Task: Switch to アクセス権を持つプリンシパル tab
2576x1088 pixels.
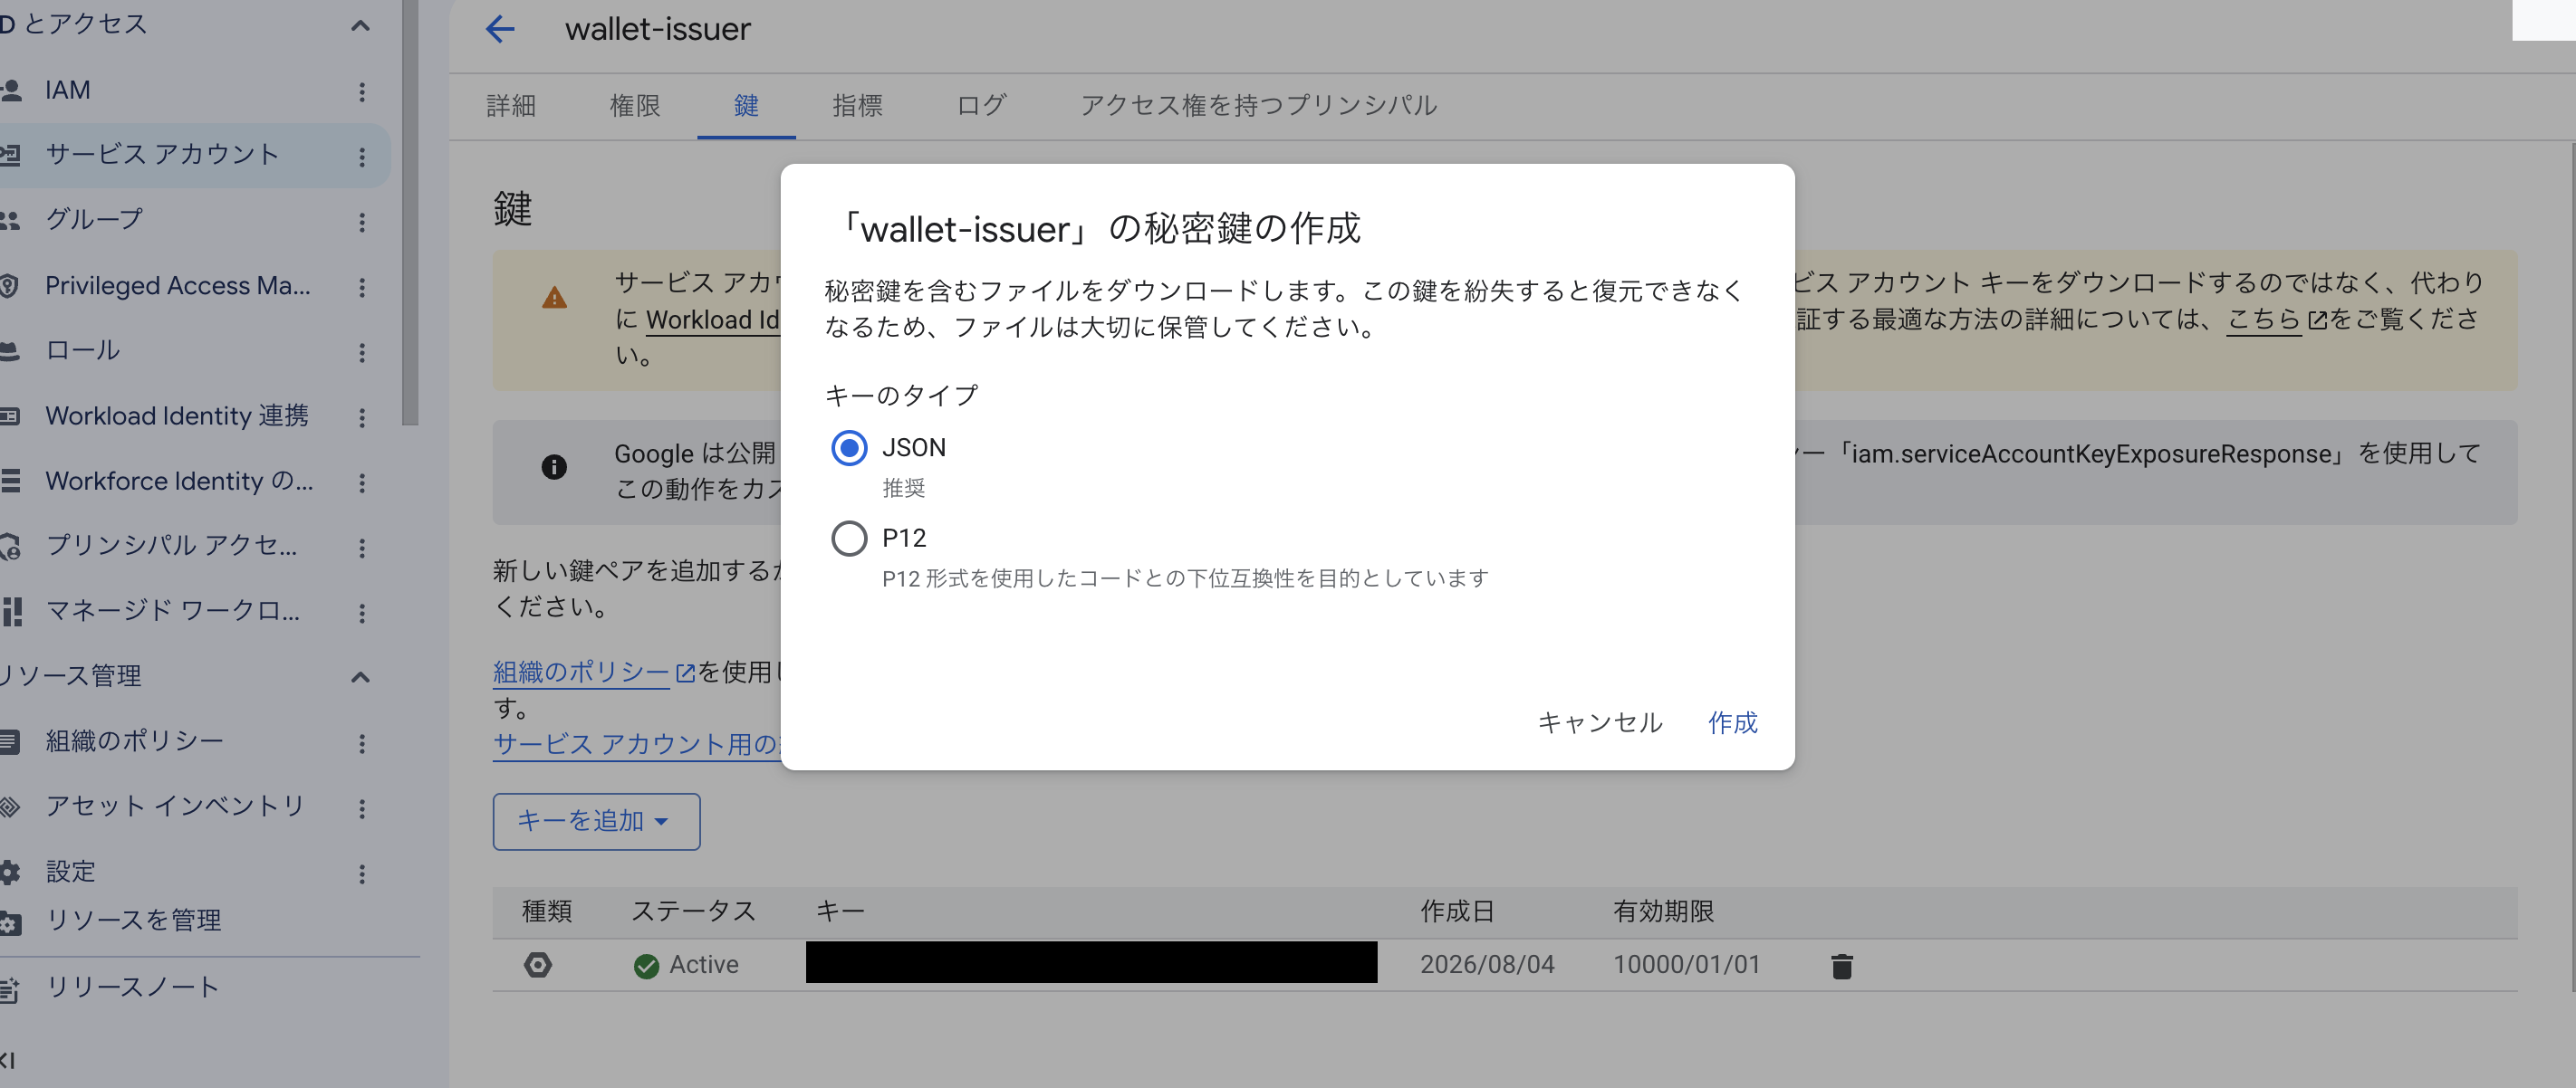Action: [x=1258, y=105]
